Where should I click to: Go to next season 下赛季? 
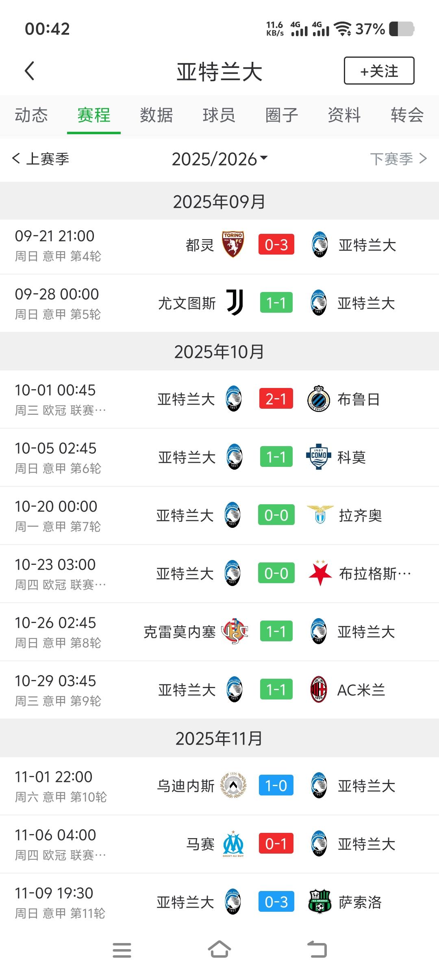click(x=398, y=159)
